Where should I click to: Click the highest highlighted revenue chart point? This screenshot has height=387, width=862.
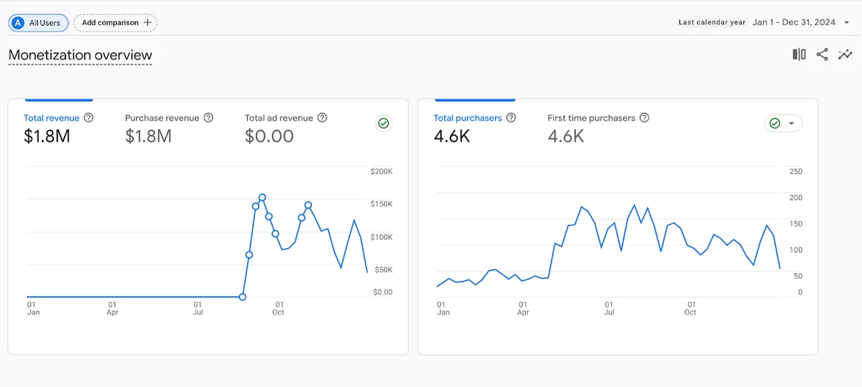(x=262, y=197)
